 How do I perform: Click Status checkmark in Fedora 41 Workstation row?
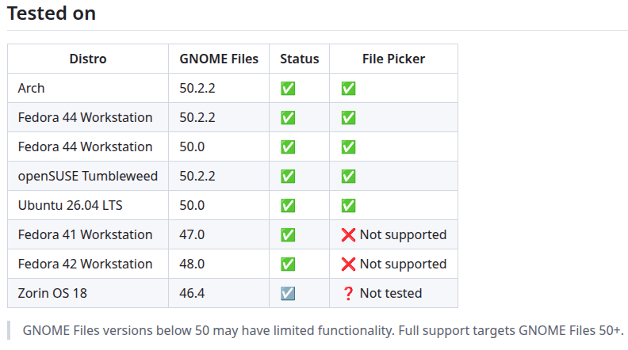click(288, 235)
